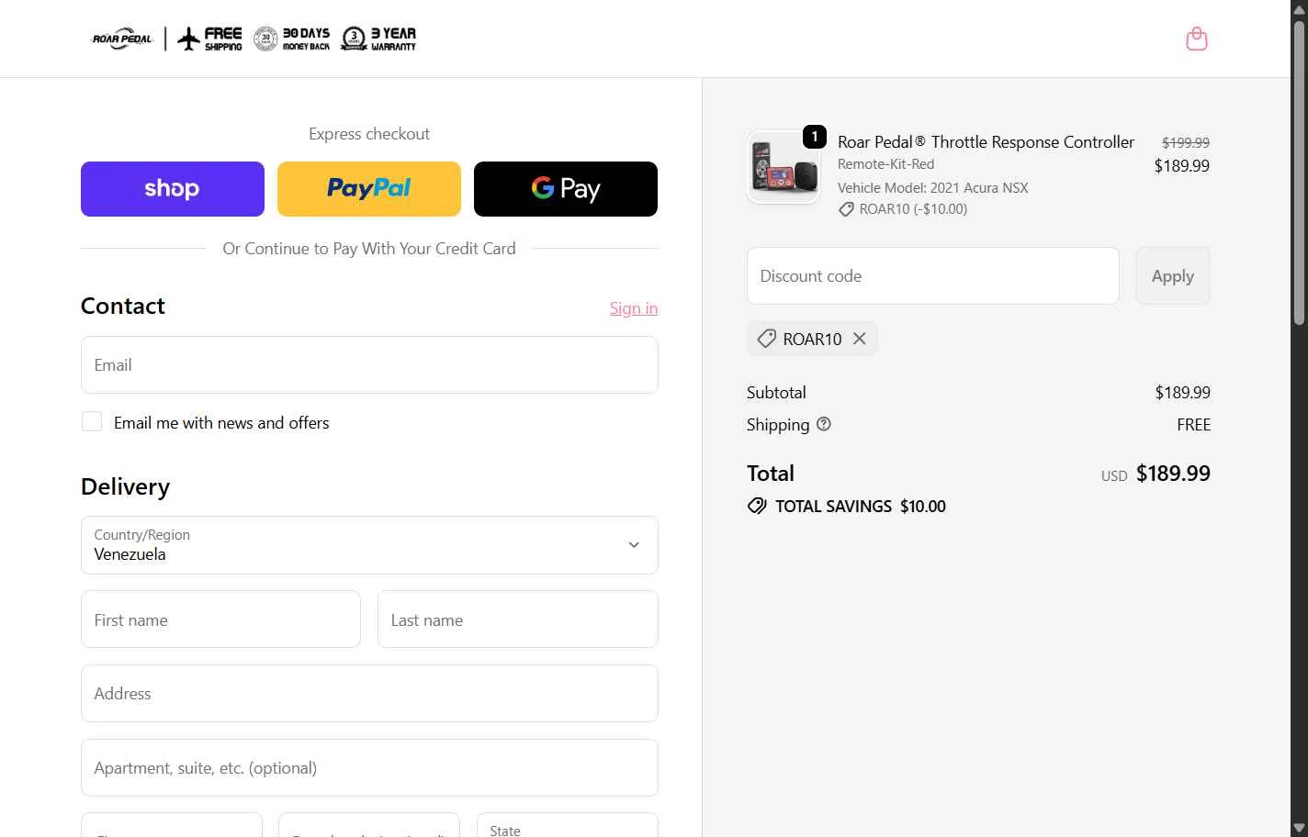
Task: Click the 30 days money back badge
Action: click(x=291, y=39)
